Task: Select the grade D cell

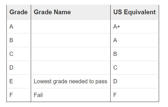Action: tap(19, 68)
